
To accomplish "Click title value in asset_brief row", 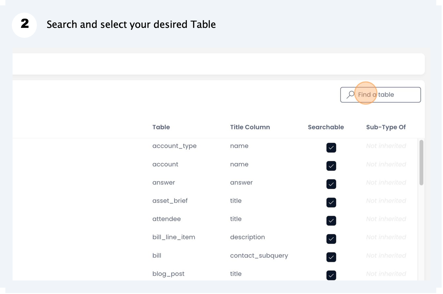I will [236, 201].
